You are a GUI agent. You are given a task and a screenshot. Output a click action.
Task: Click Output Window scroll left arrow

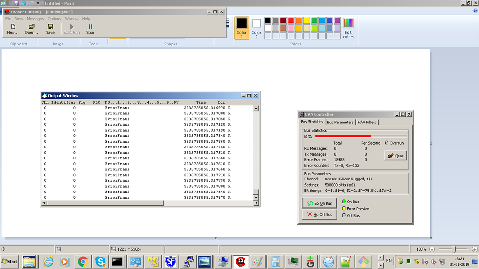[x=44, y=203]
